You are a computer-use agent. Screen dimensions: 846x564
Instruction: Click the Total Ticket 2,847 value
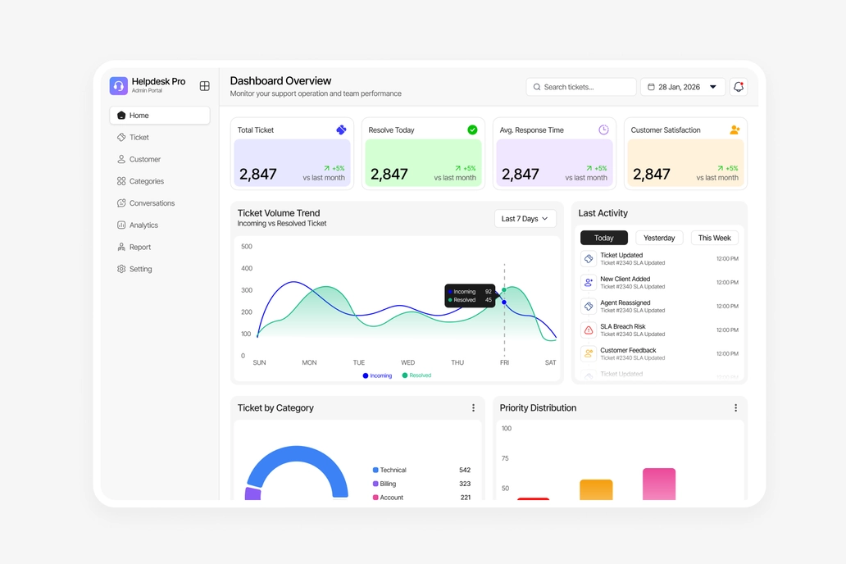pyautogui.click(x=258, y=174)
